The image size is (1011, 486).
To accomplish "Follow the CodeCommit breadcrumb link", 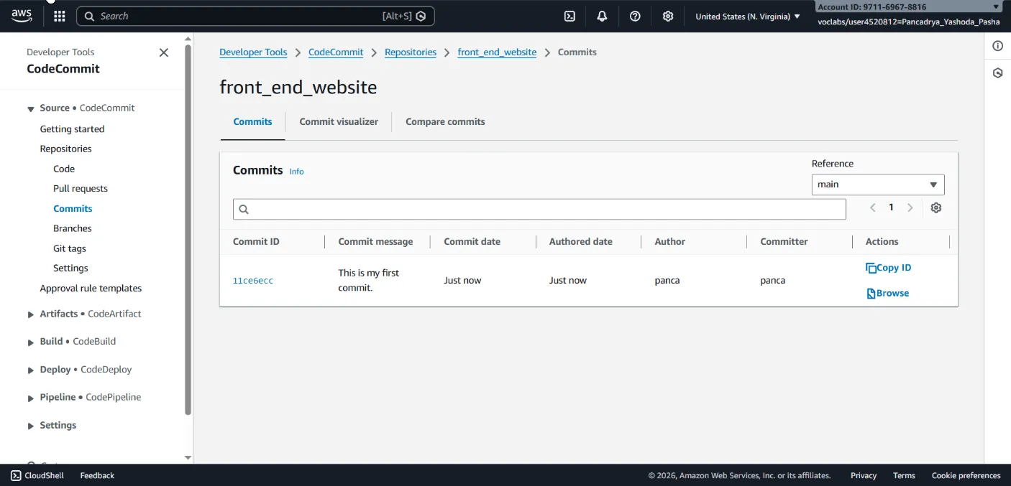I will click(336, 52).
